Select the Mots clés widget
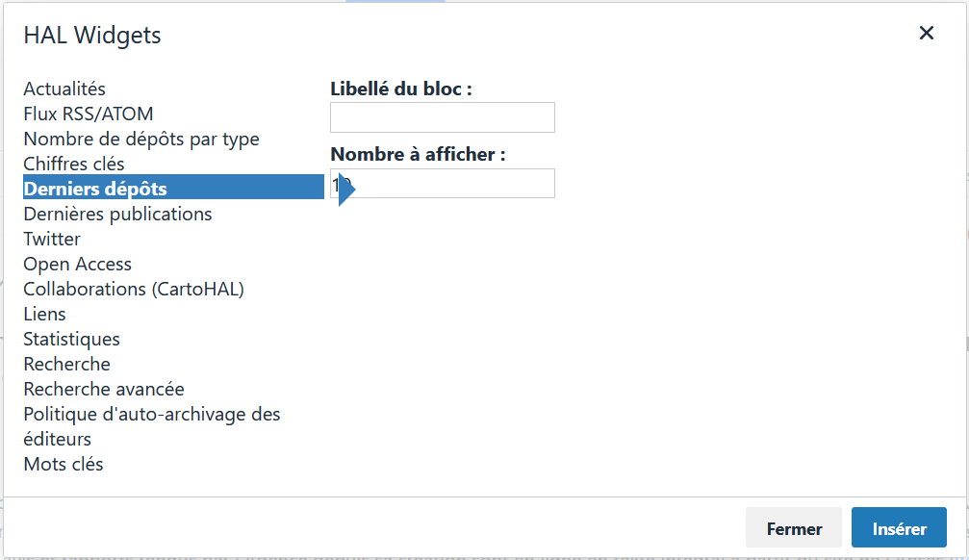 tap(63, 464)
